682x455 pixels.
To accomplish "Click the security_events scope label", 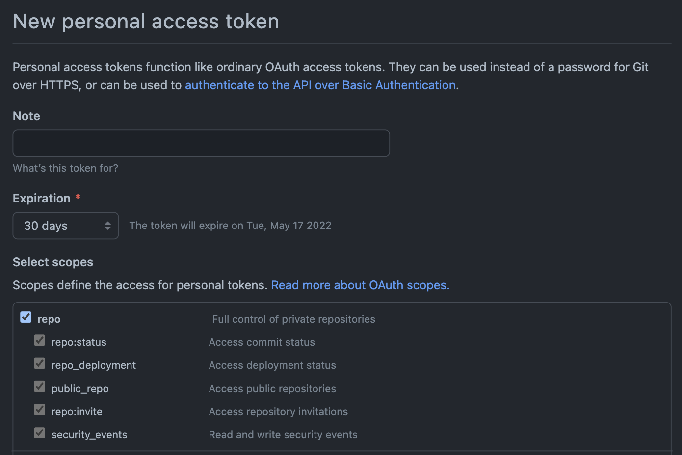I will (89, 435).
